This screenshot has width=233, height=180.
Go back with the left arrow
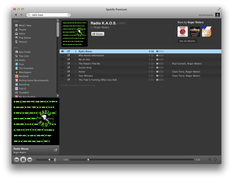tap(16, 15)
